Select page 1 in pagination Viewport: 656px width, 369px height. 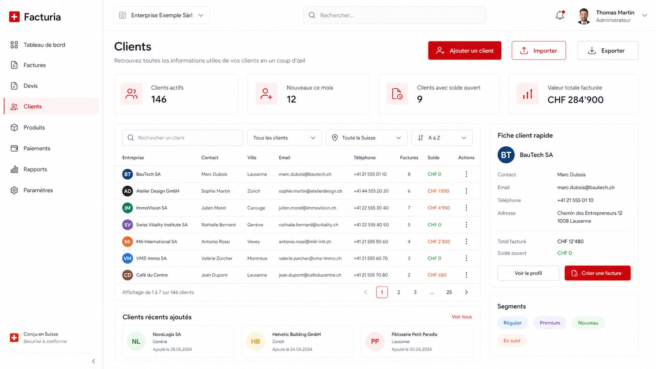coord(382,292)
